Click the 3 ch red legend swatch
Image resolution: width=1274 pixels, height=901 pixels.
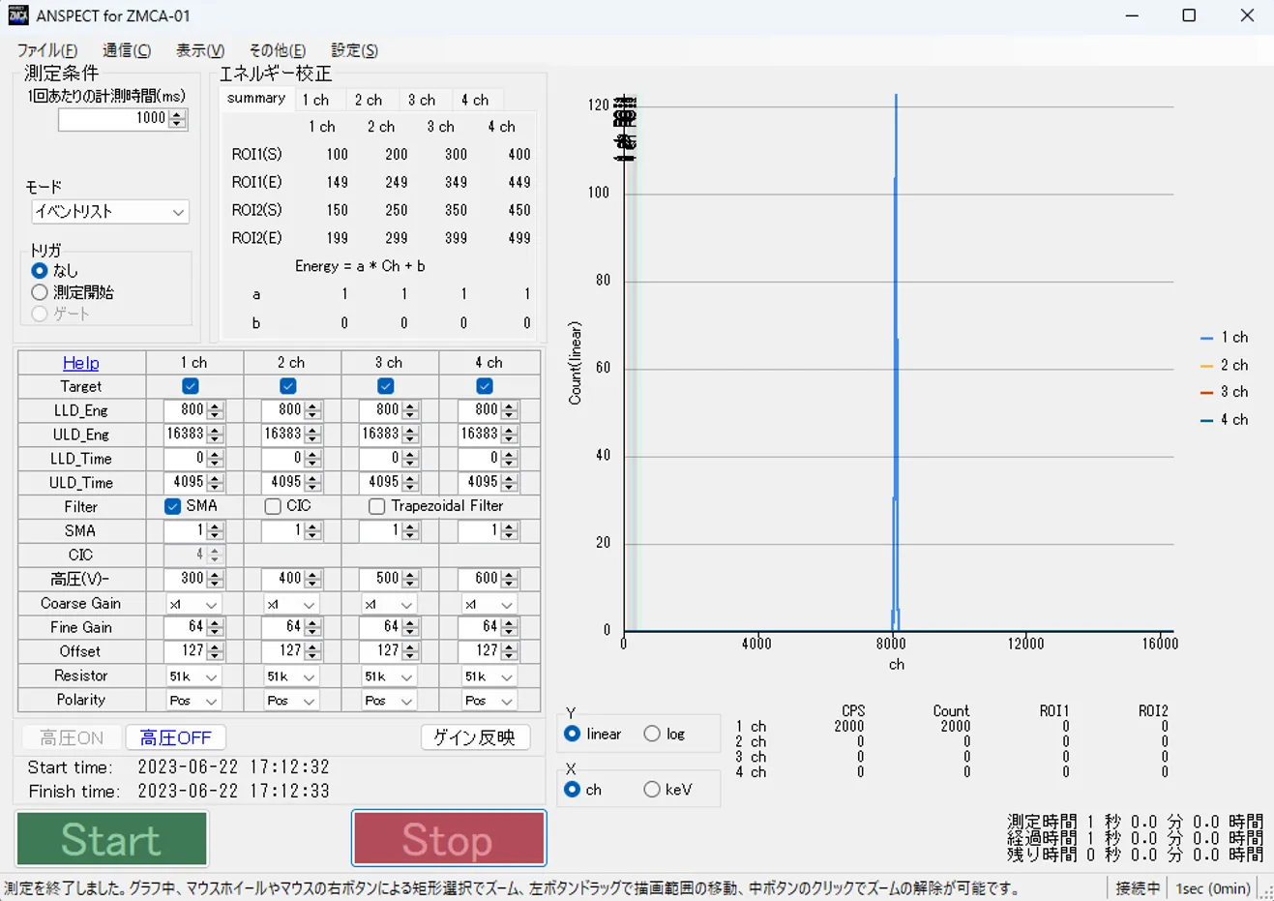pos(1206,392)
